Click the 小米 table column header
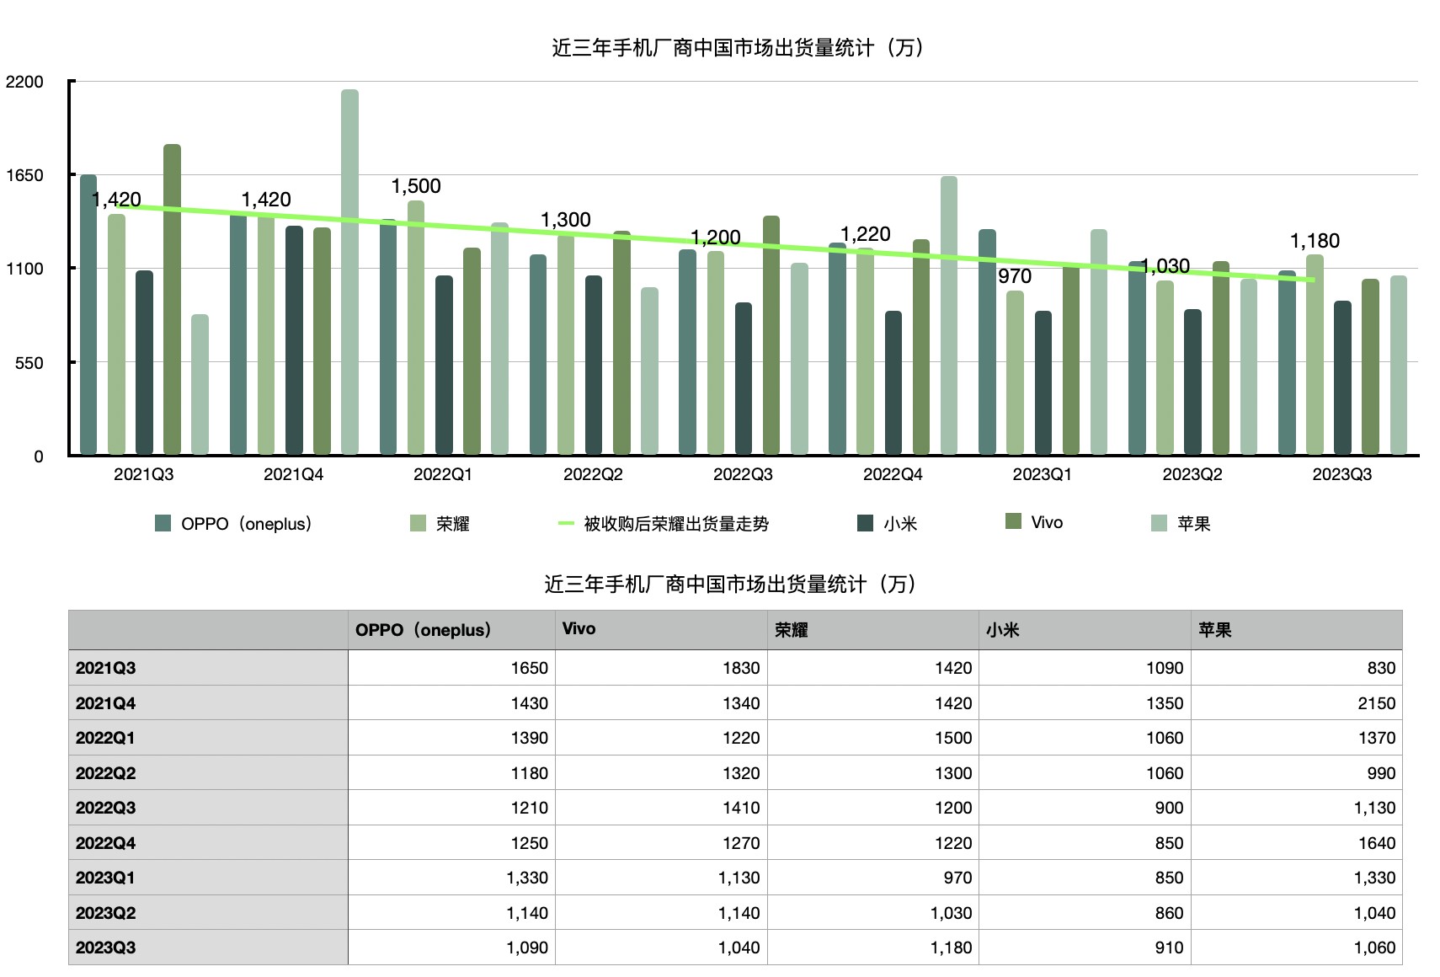 click(x=1085, y=630)
